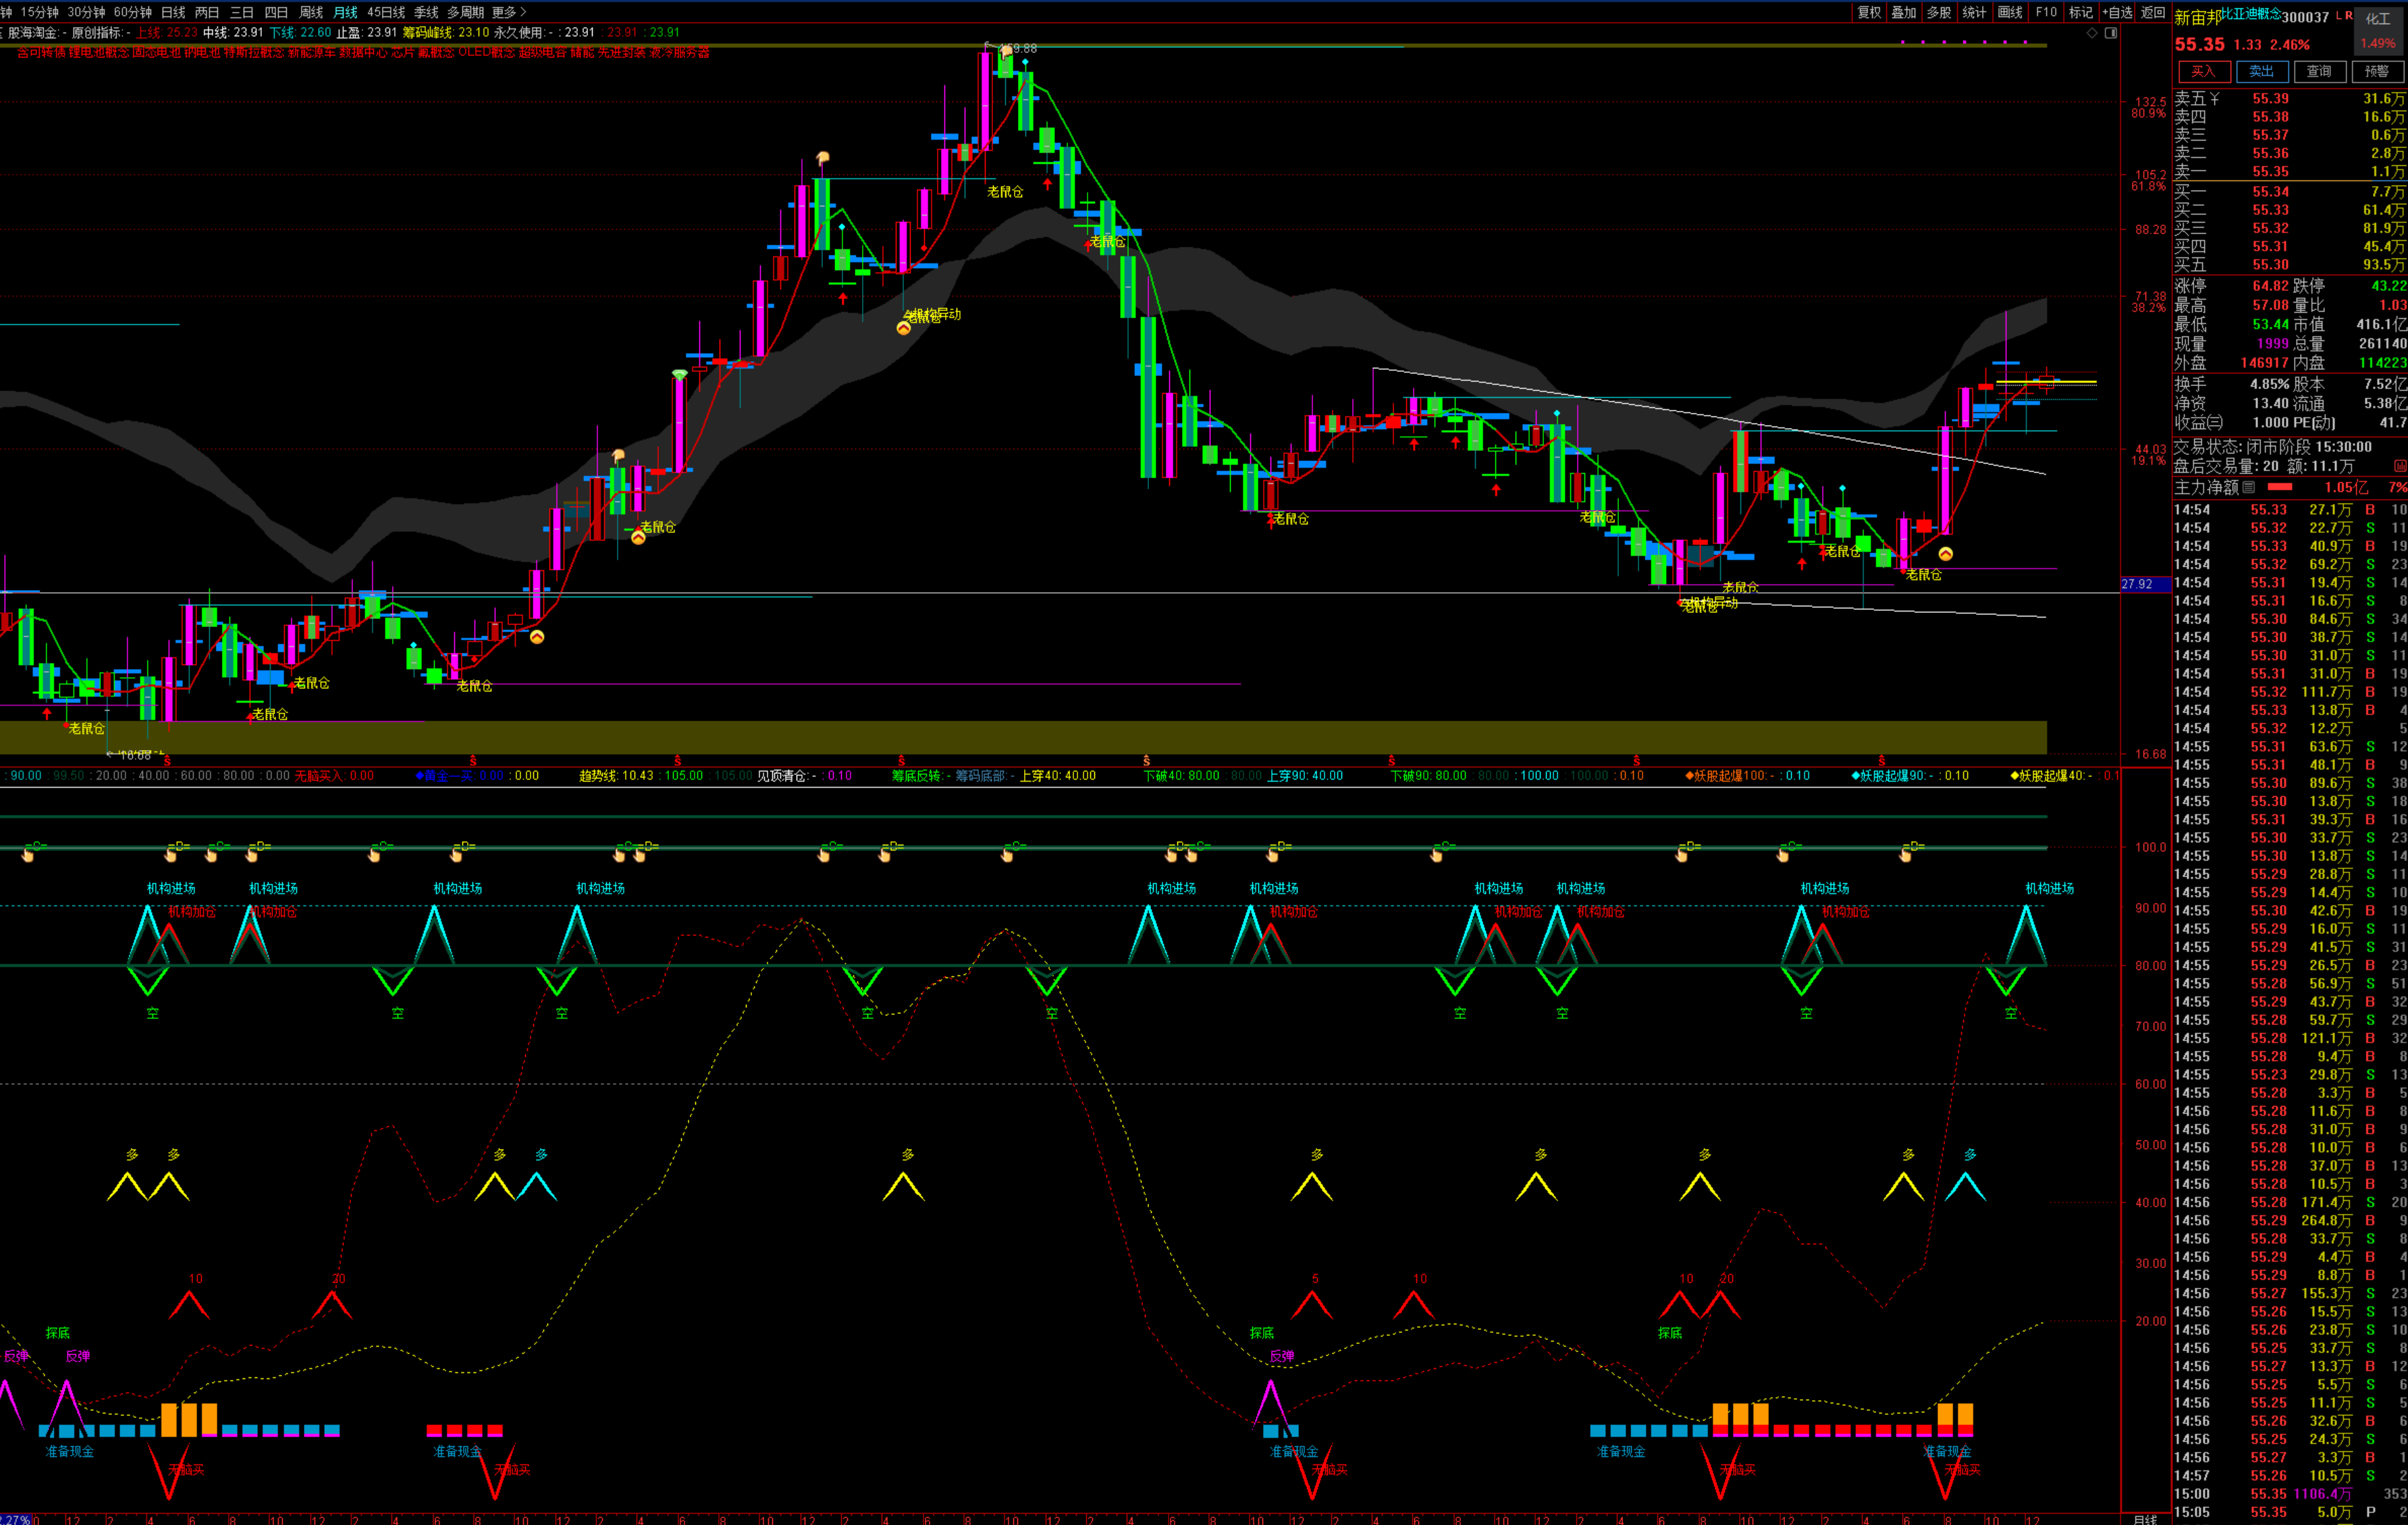Screen dimensions: 2408x1525
Task: Click the list icon beside 主力净额
Action: coord(2249,487)
